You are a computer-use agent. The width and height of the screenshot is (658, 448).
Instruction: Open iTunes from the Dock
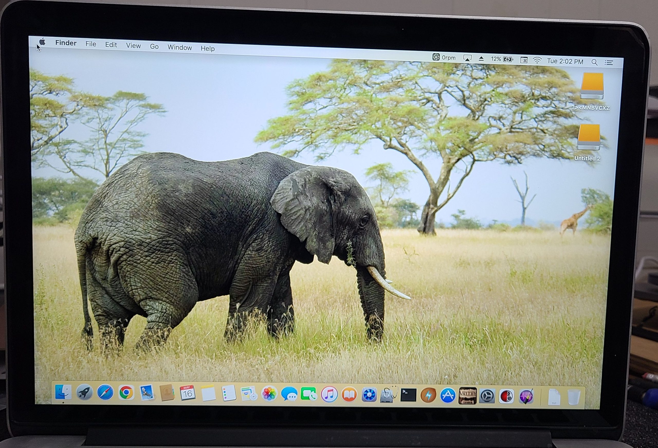pyautogui.click(x=329, y=394)
